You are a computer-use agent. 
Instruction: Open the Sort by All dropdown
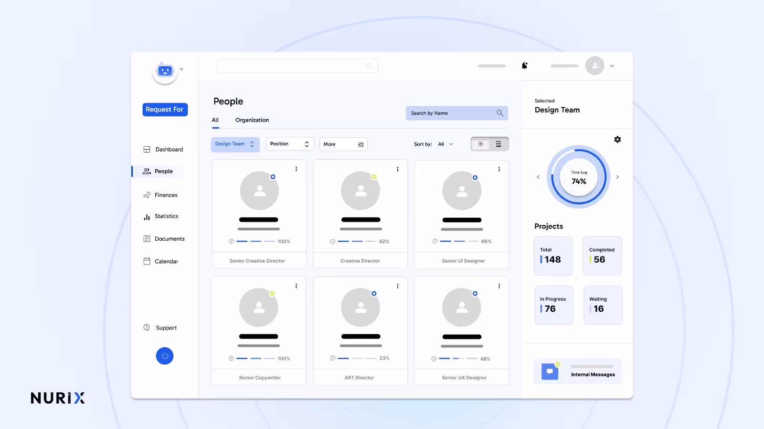[x=445, y=144]
